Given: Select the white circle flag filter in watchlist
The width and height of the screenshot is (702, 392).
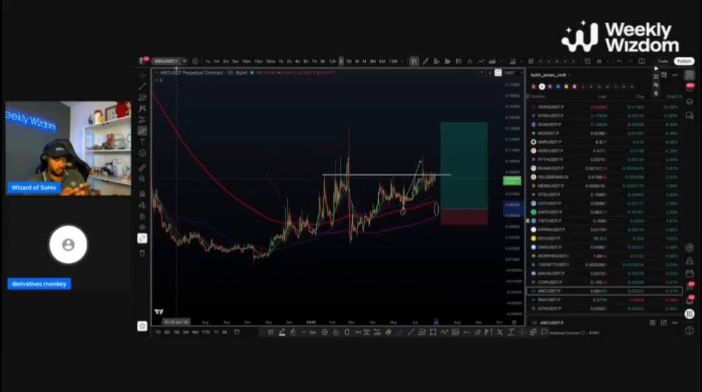Looking at the screenshot, I should [542, 86].
